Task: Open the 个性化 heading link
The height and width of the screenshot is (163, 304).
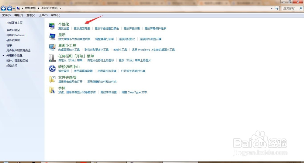Action: point(64,24)
